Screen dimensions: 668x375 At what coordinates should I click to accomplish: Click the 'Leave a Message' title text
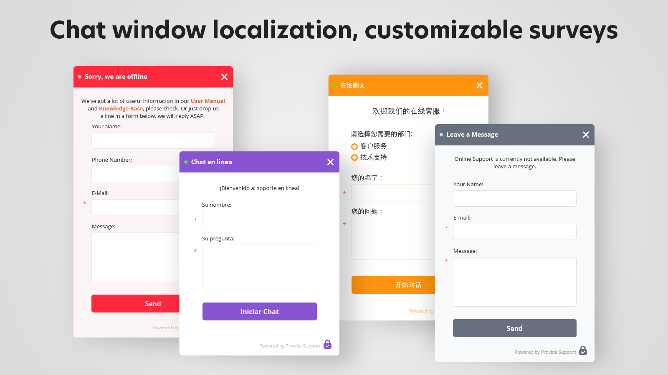pos(472,135)
